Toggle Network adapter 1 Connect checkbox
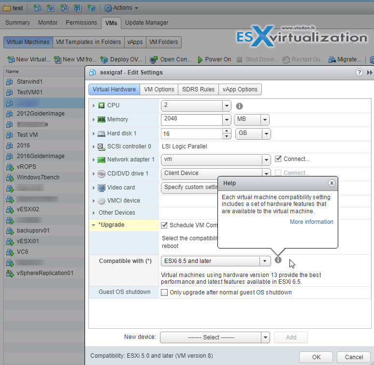Screen dimensions: 374x365 click(x=278, y=159)
